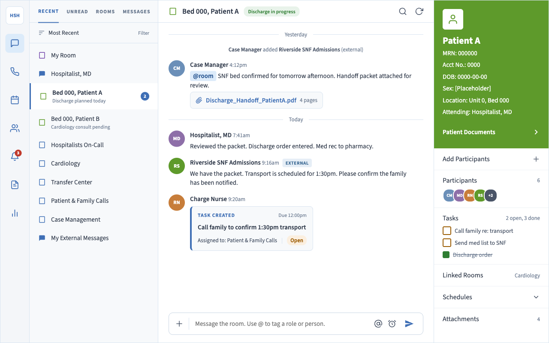Check the 'Send med list to SNF' task
This screenshot has width=549, height=343.
tap(446, 243)
